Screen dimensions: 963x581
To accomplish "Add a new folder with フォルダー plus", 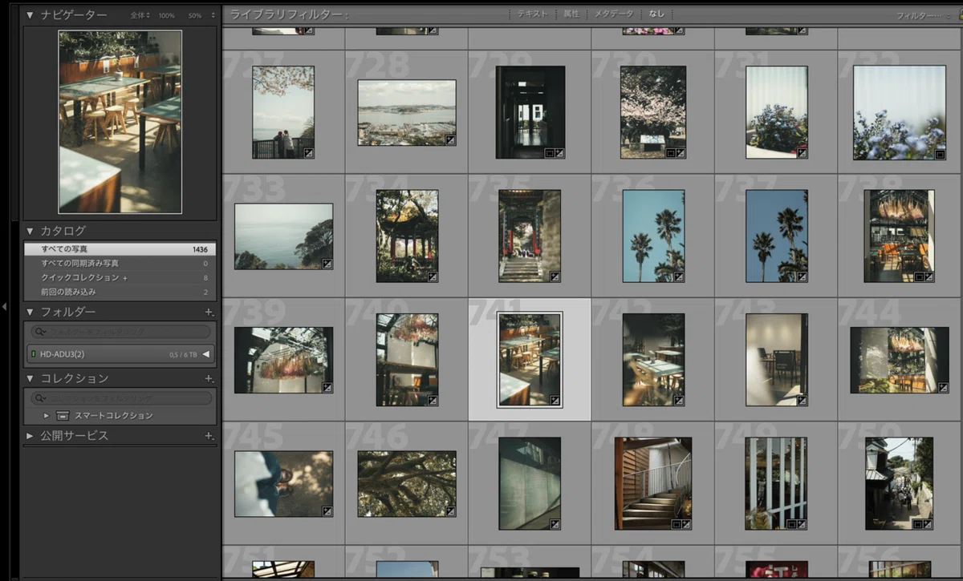I will click(209, 312).
